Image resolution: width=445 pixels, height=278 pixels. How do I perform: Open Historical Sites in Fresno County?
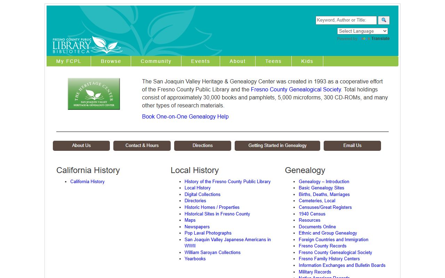(x=217, y=214)
